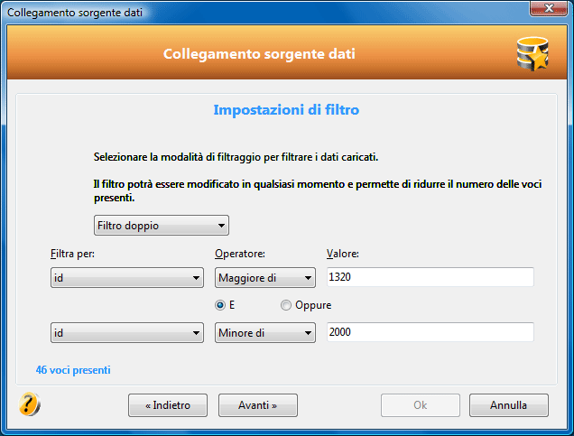Click the 'Impostazioni di filtro' heading
The width and height of the screenshot is (574, 436).
(x=286, y=110)
